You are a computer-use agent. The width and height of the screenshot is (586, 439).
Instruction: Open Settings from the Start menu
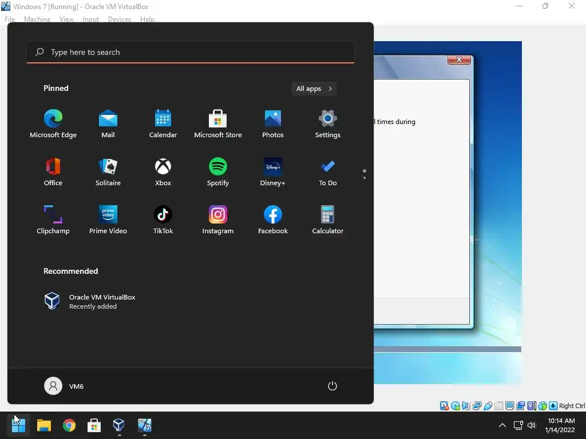(328, 124)
